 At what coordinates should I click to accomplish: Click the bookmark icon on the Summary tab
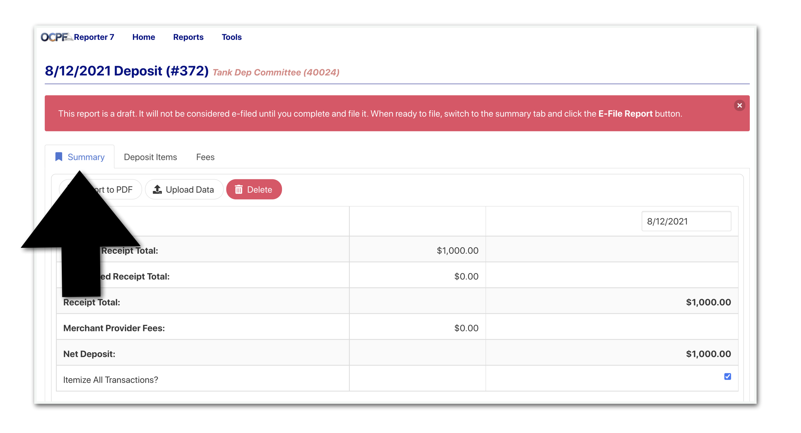point(59,157)
